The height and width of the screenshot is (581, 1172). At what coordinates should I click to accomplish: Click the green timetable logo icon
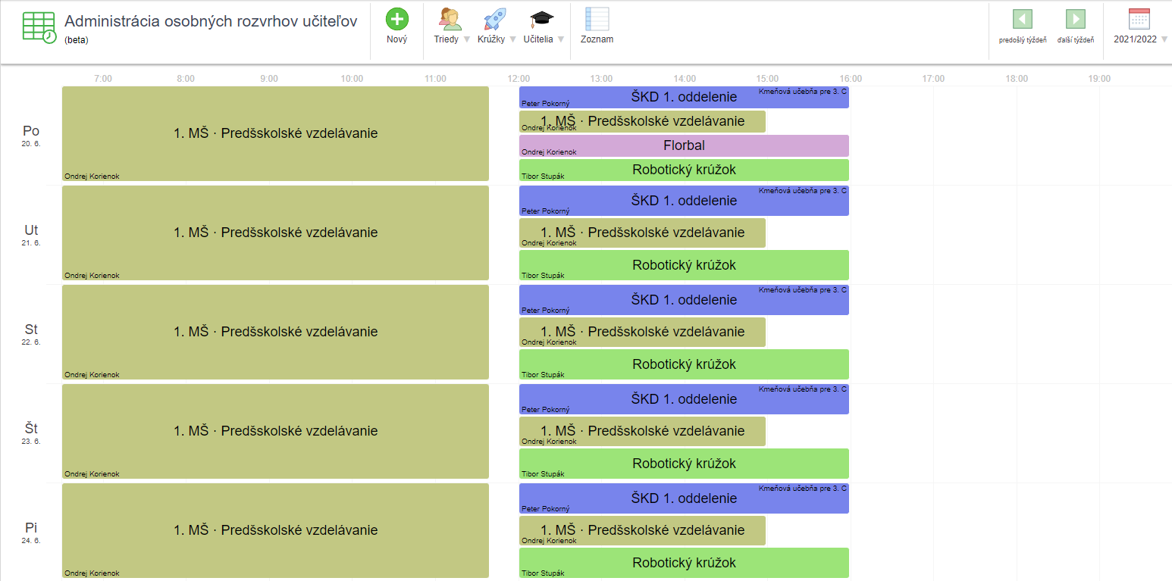(39, 27)
